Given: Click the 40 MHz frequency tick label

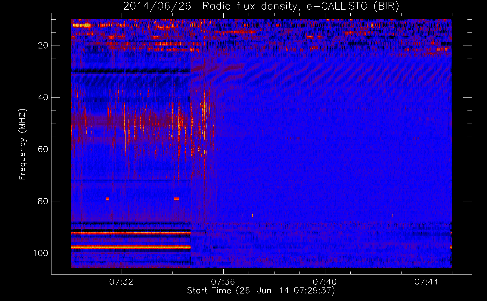Looking at the screenshot, I should [43, 98].
